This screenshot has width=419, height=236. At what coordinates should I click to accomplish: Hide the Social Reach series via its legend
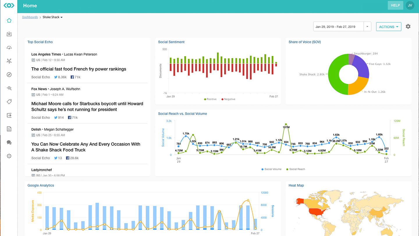click(x=296, y=169)
